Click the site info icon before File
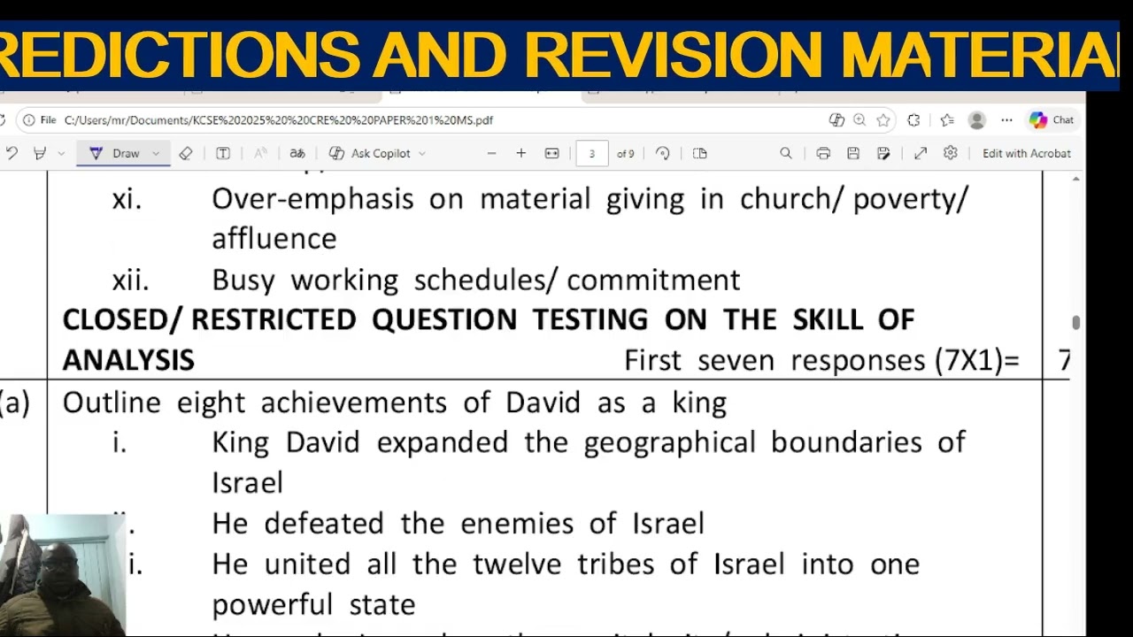This screenshot has width=1133, height=637. [x=29, y=120]
